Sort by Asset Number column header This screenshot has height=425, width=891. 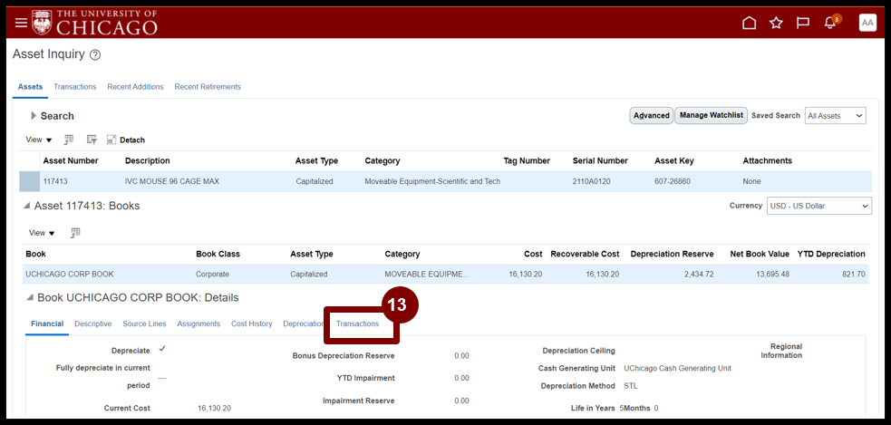(x=71, y=160)
